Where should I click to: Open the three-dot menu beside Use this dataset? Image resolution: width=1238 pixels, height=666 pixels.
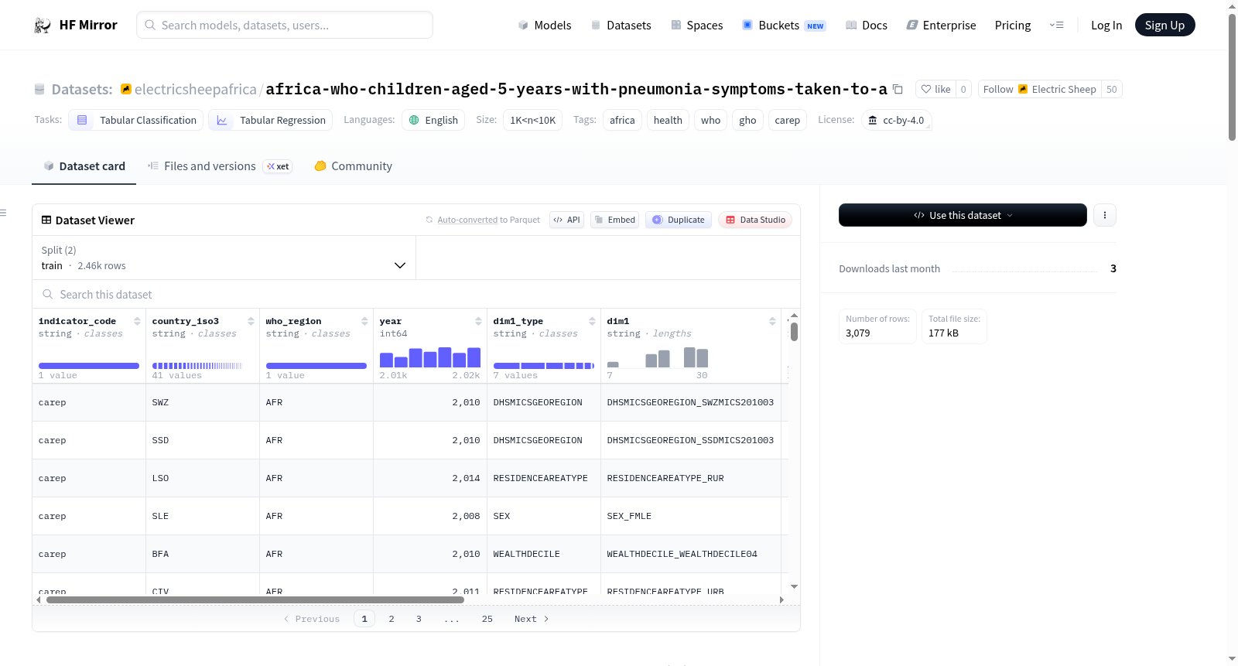coord(1105,215)
